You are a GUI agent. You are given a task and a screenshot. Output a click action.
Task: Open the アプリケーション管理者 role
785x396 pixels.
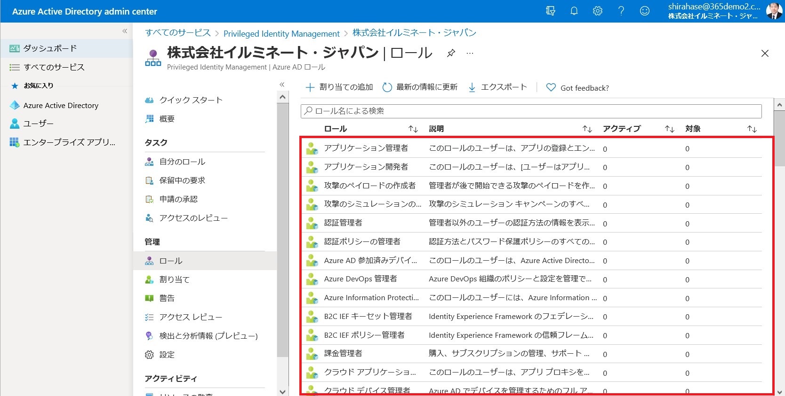pos(366,148)
